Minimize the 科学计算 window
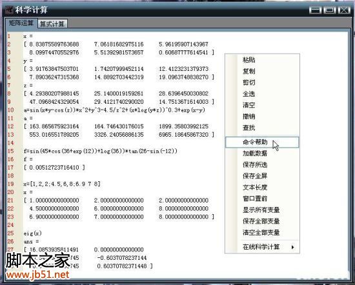 [315, 10]
